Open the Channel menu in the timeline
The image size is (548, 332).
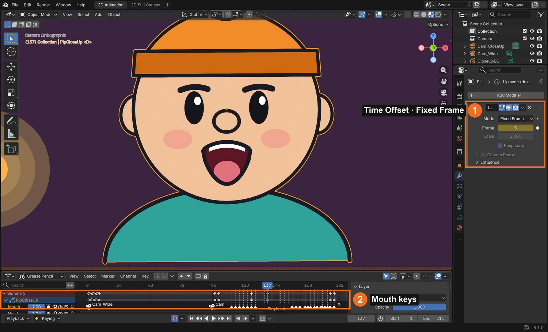[128, 276]
